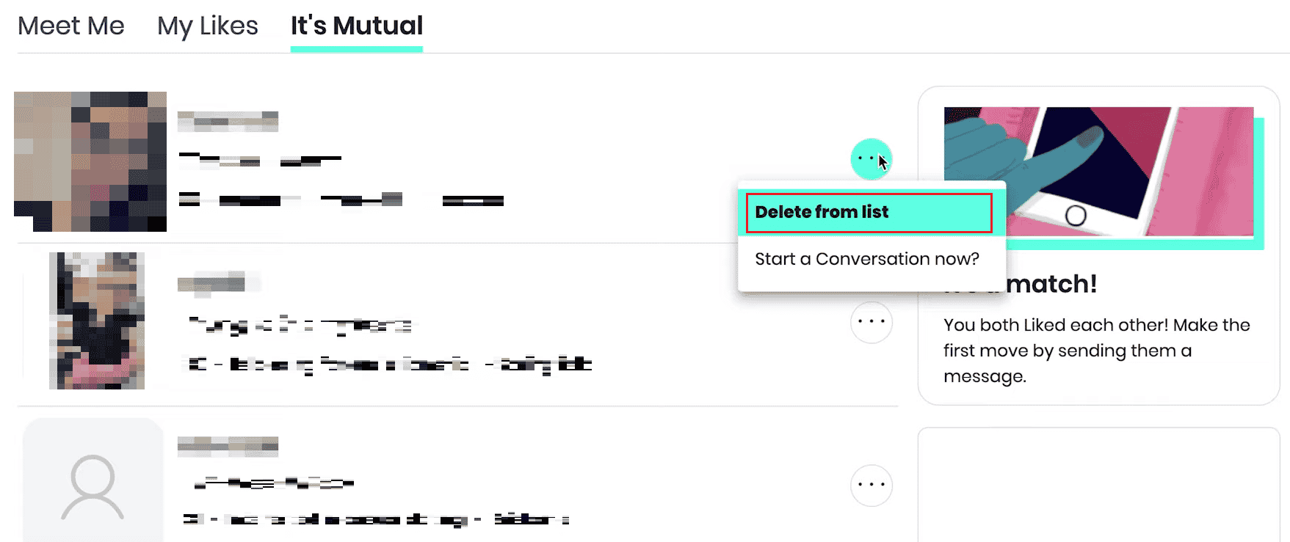Open the It's Mutual tab
Viewport: 1290px width, 542px height.
(x=356, y=26)
